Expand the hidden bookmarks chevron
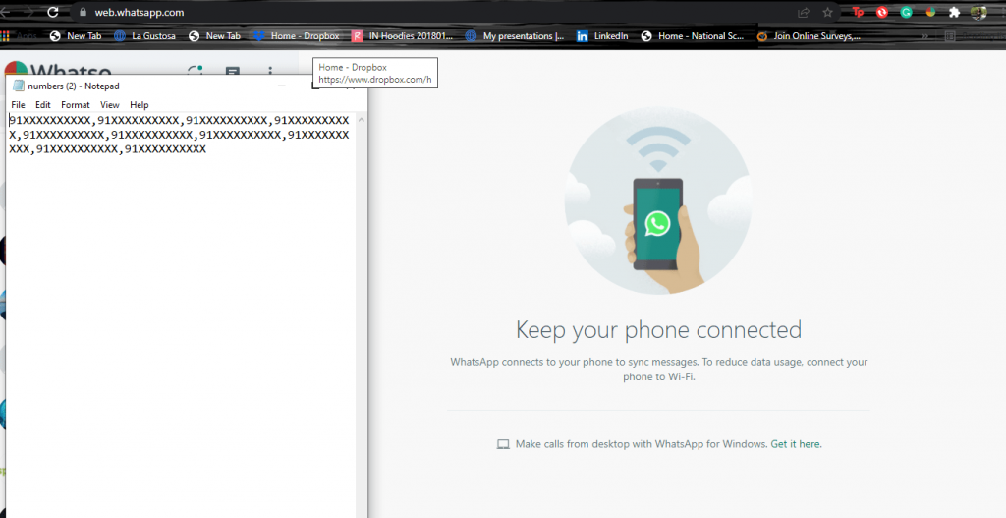The image size is (1006, 518). (924, 36)
